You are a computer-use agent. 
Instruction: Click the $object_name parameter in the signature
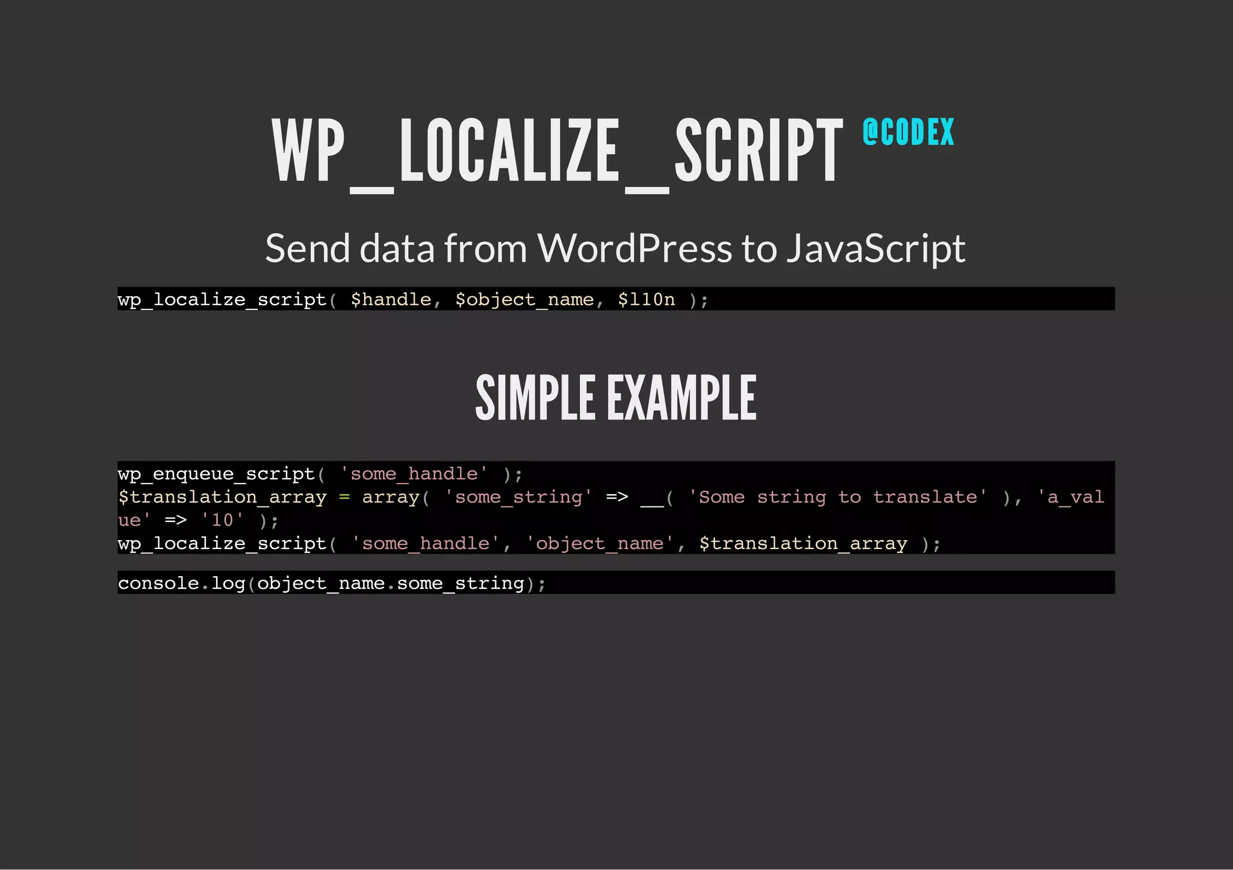[x=525, y=299]
